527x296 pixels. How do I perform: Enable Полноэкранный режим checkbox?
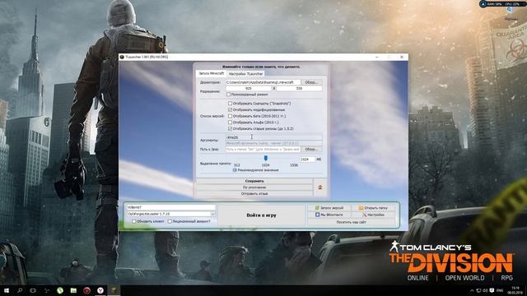(229, 95)
